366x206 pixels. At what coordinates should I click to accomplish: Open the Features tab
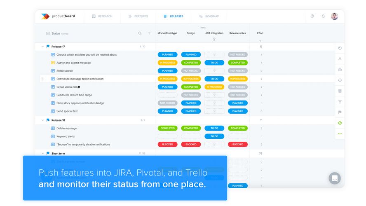(138, 16)
